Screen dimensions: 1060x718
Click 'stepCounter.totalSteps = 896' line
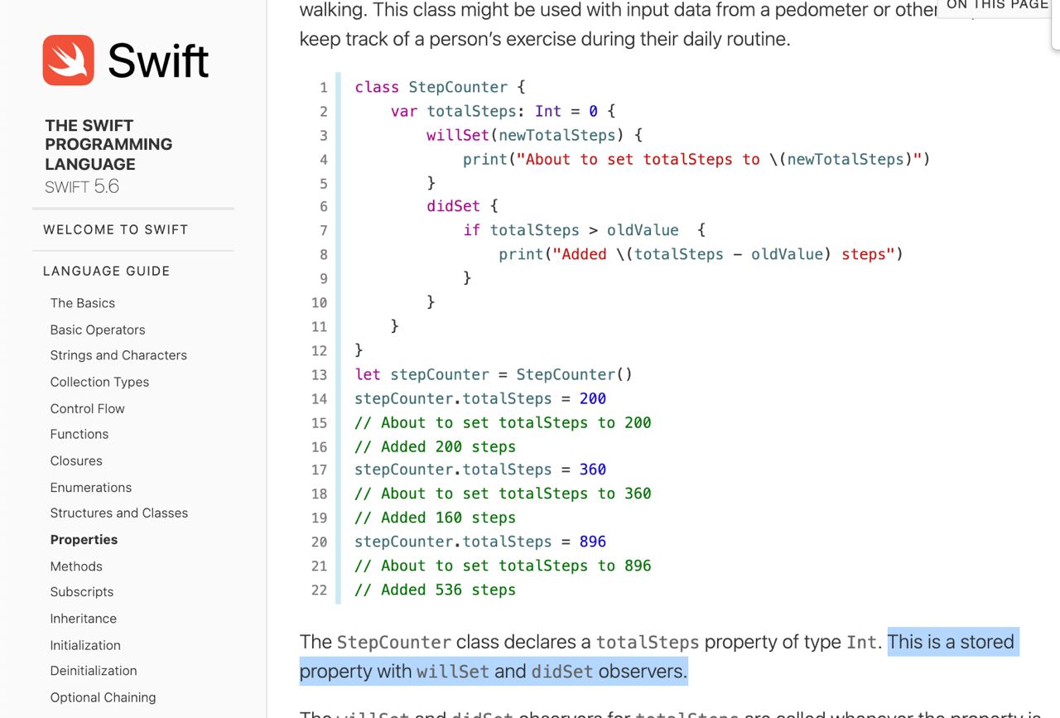480,542
